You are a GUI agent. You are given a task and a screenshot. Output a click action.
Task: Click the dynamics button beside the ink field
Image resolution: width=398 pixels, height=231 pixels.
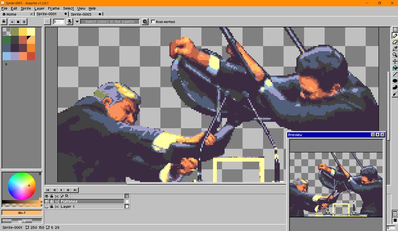coord(145,22)
